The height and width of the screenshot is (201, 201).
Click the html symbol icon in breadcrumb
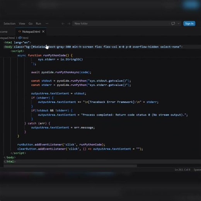click(x=20, y=38)
